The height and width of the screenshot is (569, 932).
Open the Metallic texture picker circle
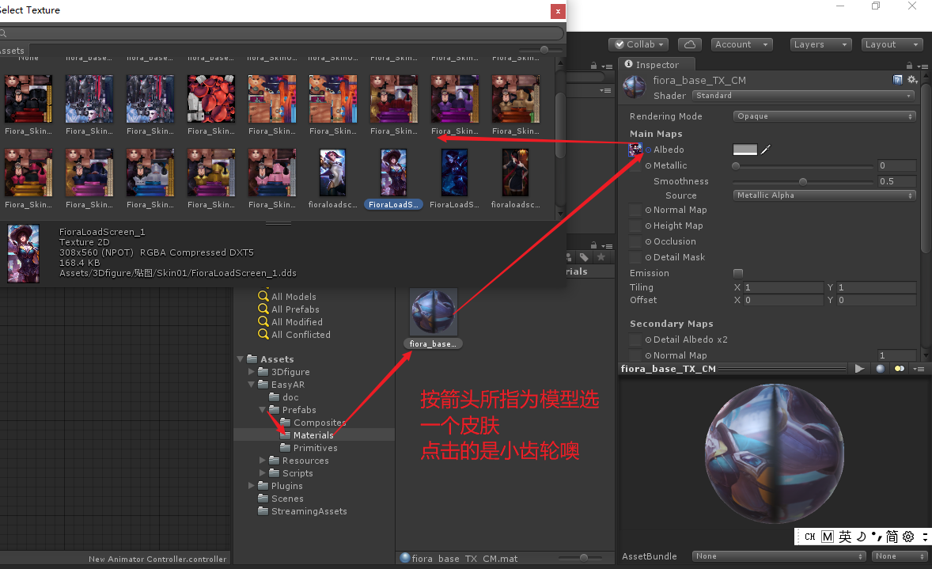(649, 166)
